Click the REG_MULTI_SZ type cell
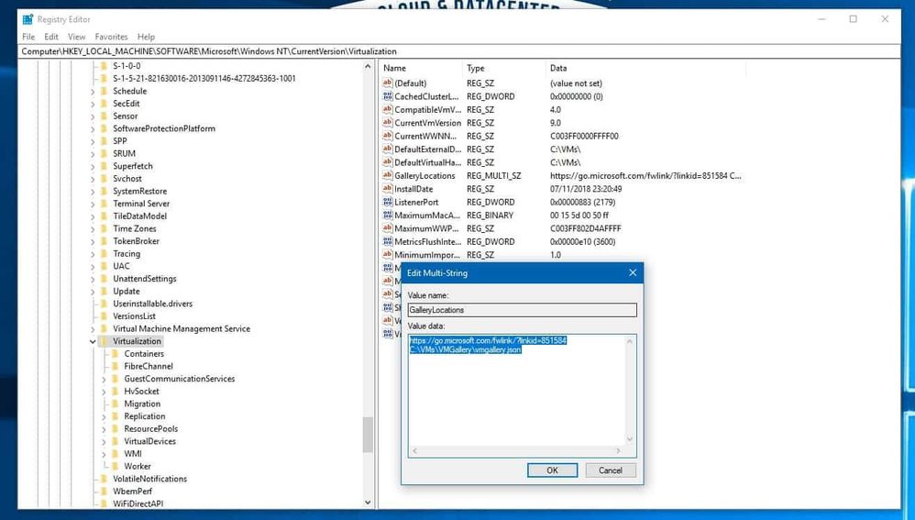 coord(493,176)
